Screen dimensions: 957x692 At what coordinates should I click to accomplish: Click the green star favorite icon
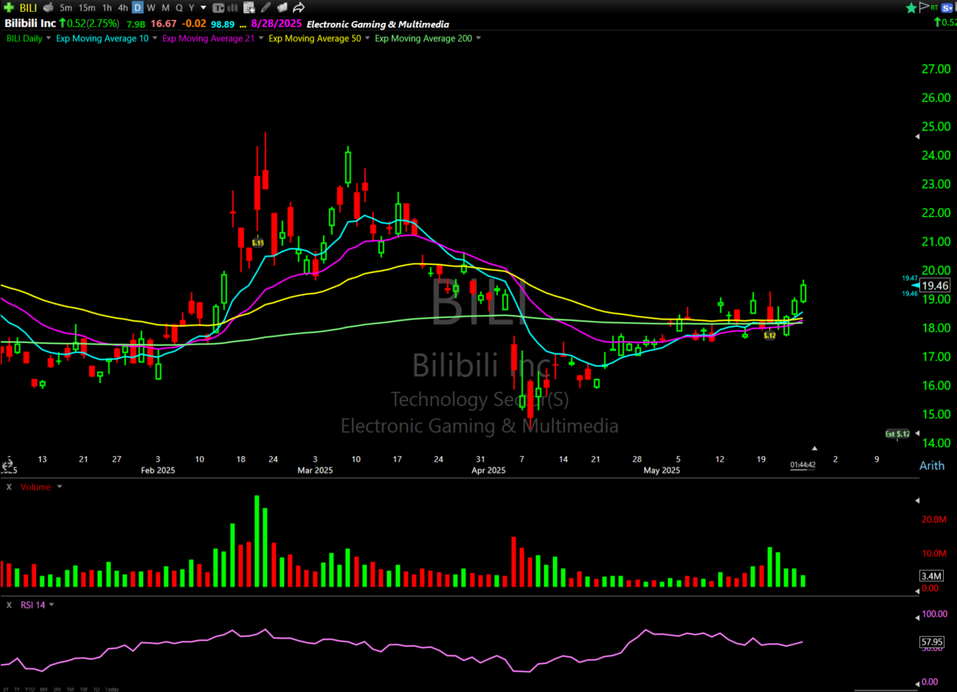coord(911,8)
